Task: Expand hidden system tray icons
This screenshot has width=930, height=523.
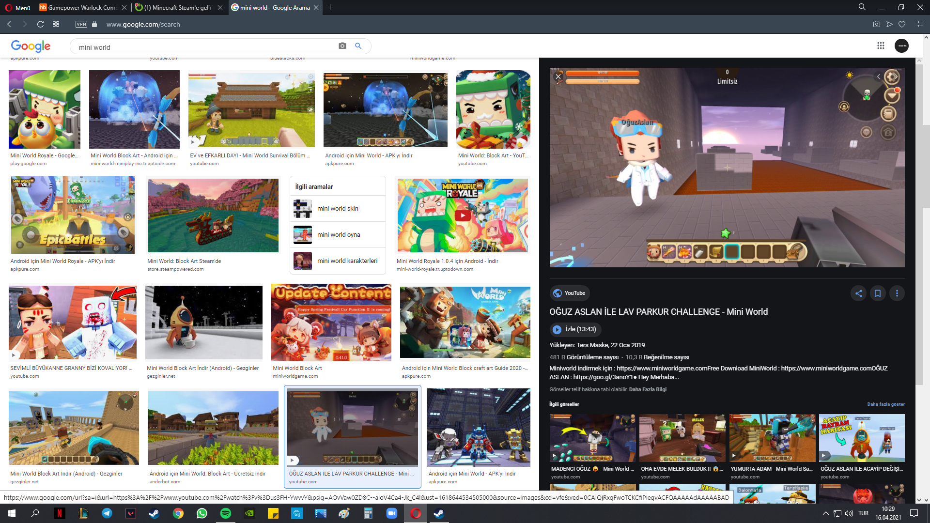Action: (x=825, y=513)
